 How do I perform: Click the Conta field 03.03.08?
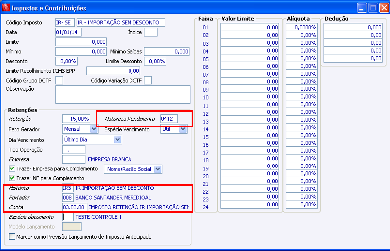coord(75,207)
